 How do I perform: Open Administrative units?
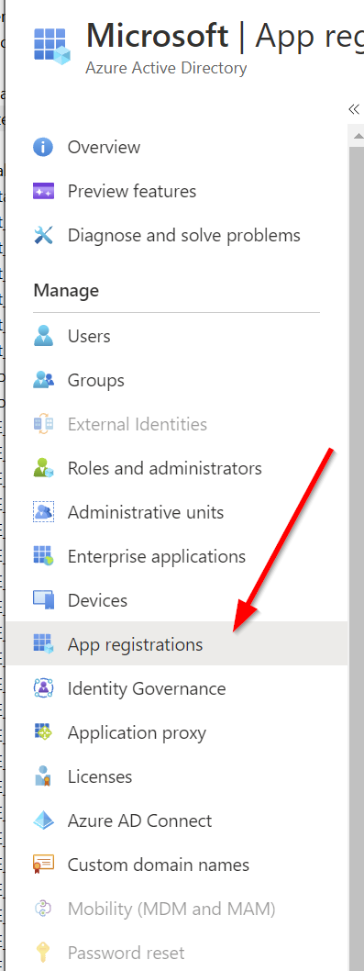click(x=178, y=512)
